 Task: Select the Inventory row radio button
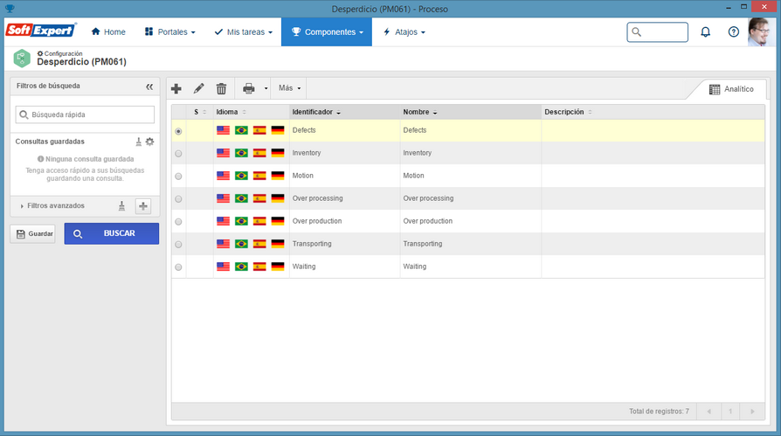(178, 154)
